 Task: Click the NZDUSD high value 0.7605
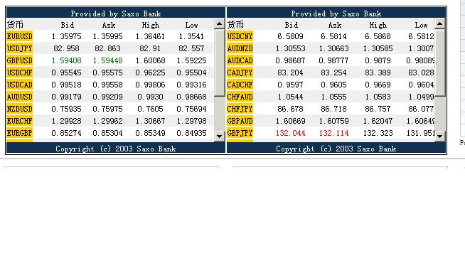[150, 109]
